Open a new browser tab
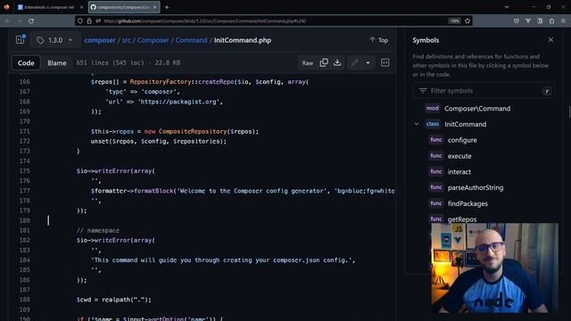Viewport: 571px width, 321px height. 167,7
